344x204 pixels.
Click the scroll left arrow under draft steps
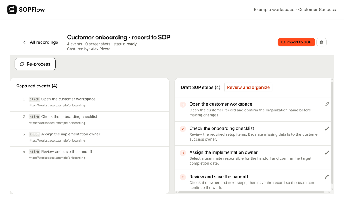coord(176,192)
